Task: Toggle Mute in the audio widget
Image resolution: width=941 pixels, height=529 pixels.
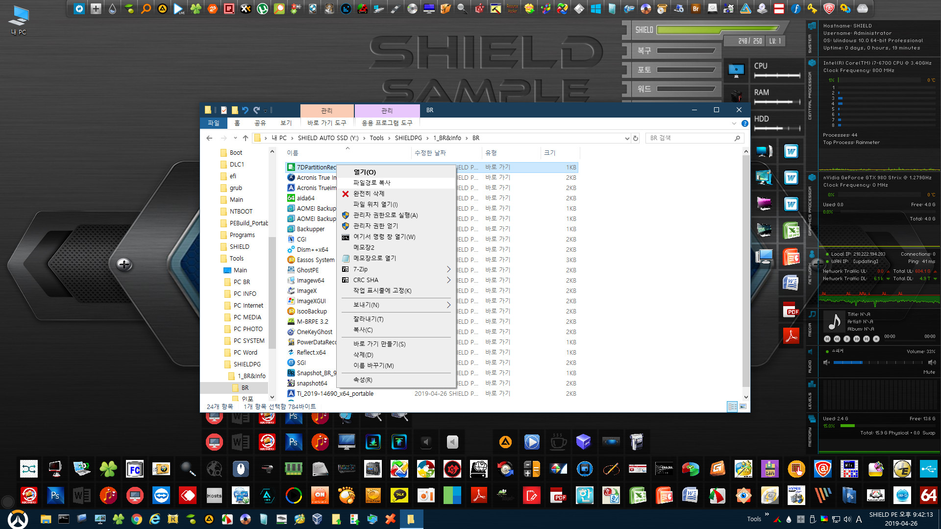Action: tap(929, 372)
